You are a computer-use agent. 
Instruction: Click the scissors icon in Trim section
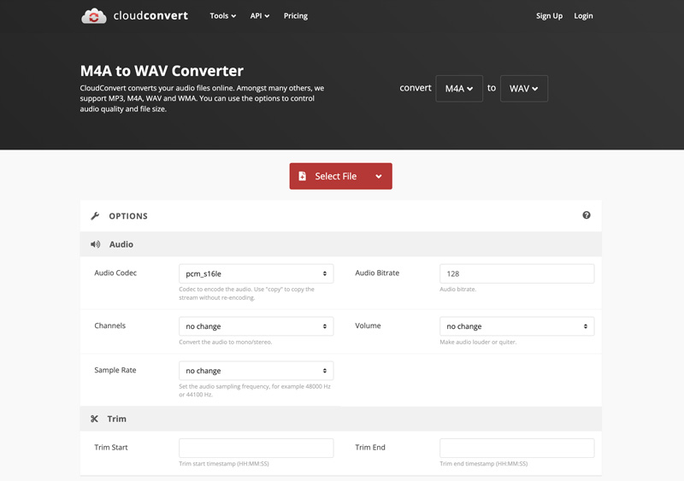point(94,419)
